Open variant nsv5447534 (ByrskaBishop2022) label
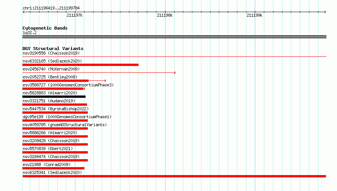 click(56, 109)
